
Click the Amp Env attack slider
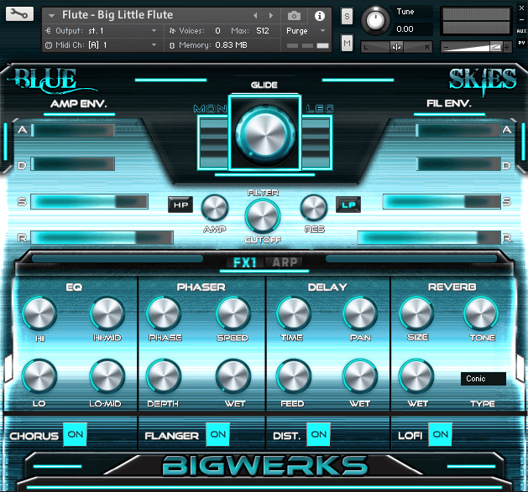click(73, 131)
